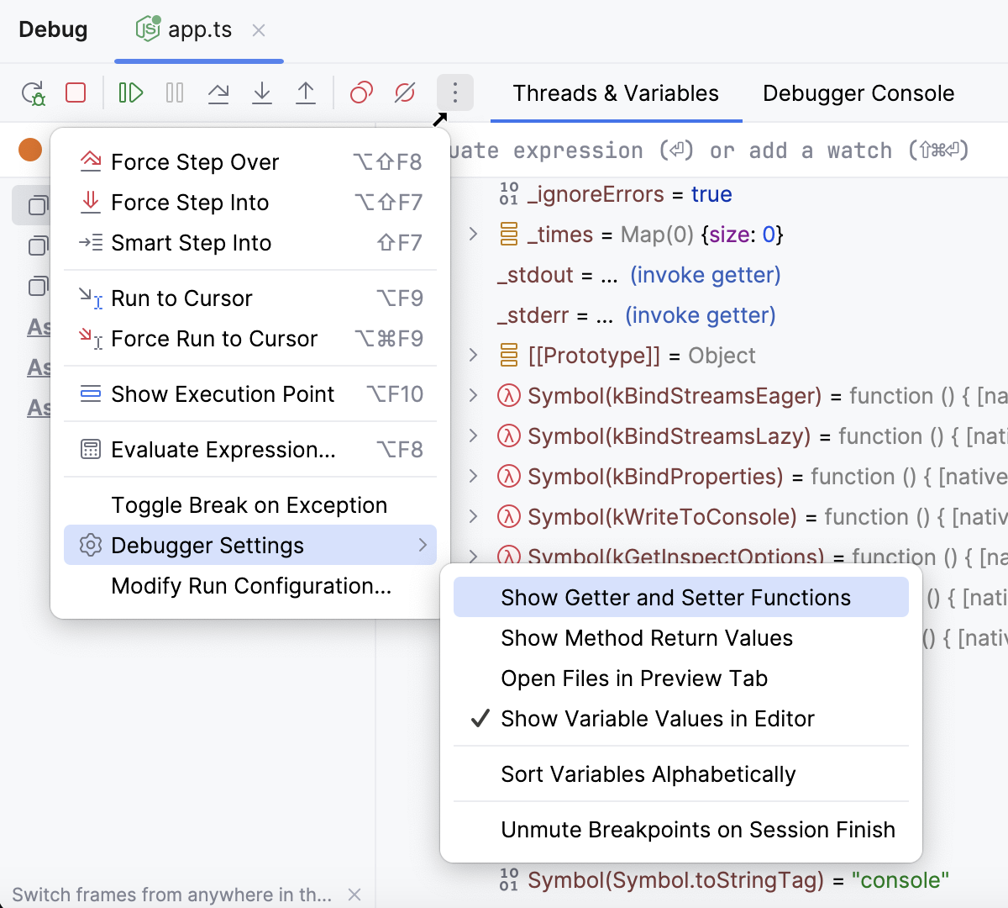Click the Step Over toolbar icon
The image size is (1008, 908).
(x=218, y=92)
